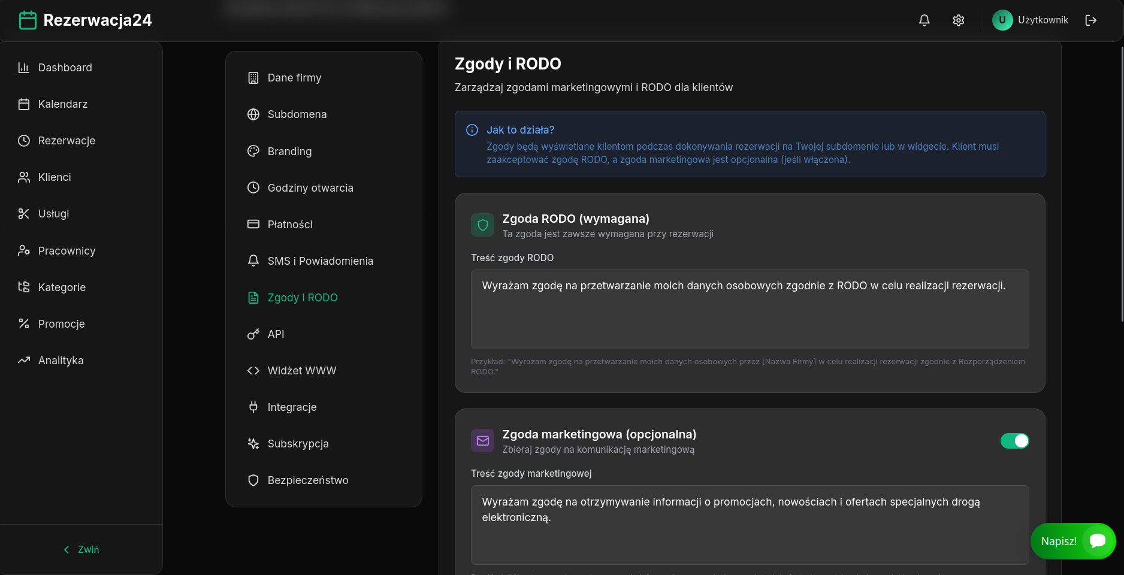
Task: Click the logout icon in the top bar
Action: coord(1091,20)
